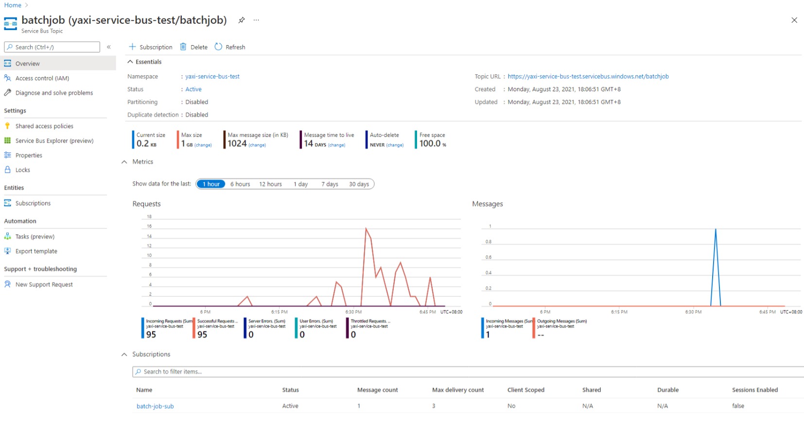The height and width of the screenshot is (441, 804).
Task: Open the yaxi-service-bus-test namespace link
Action: click(x=212, y=77)
